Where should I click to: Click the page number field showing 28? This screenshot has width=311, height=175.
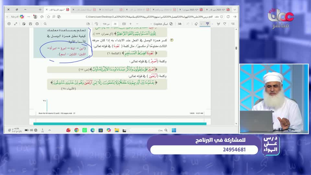[115, 24]
